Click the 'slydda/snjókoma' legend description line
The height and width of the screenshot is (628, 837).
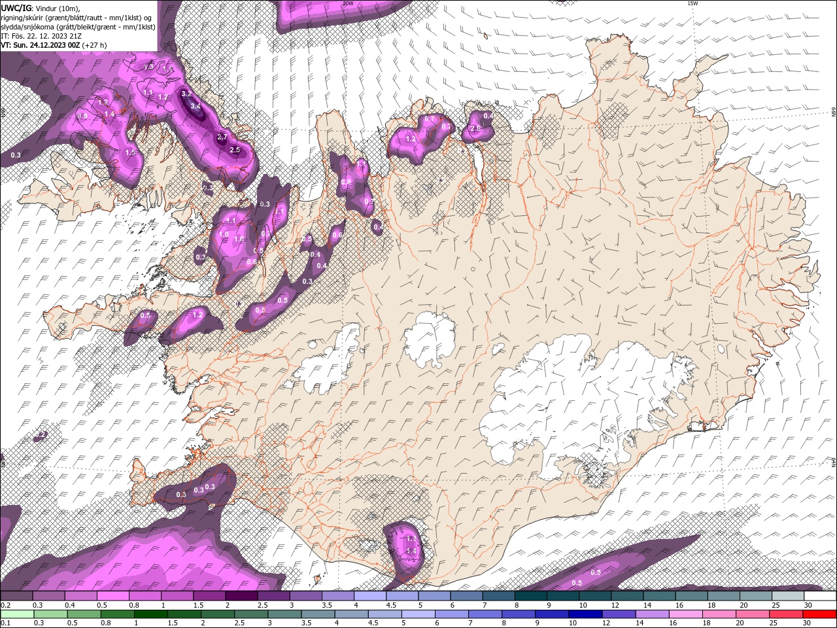pos(78,27)
